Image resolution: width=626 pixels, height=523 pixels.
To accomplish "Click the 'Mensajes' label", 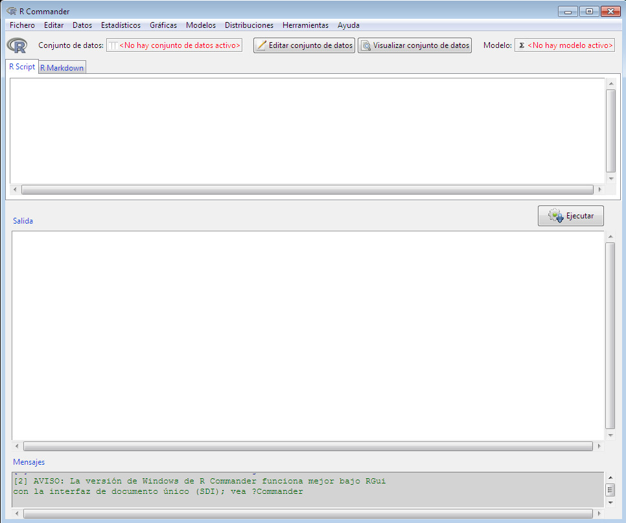I will click(x=29, y=462).
